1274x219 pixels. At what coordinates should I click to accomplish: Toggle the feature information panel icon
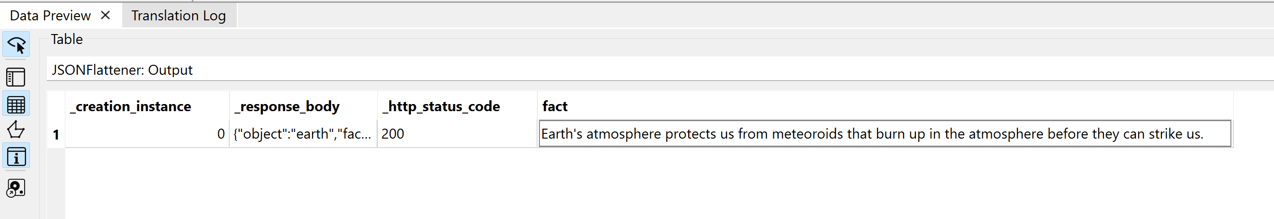coord(16,157)
